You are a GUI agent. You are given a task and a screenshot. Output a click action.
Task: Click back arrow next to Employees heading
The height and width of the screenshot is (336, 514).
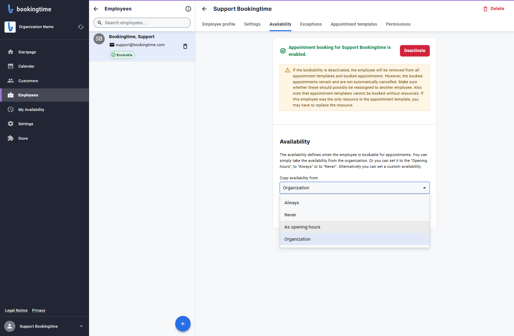point(96,9)
